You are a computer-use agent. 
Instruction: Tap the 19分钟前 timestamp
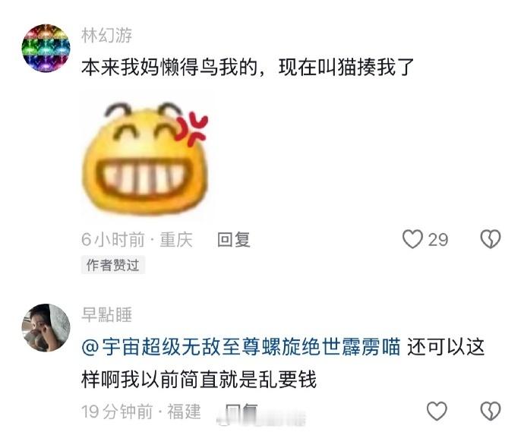117,412
